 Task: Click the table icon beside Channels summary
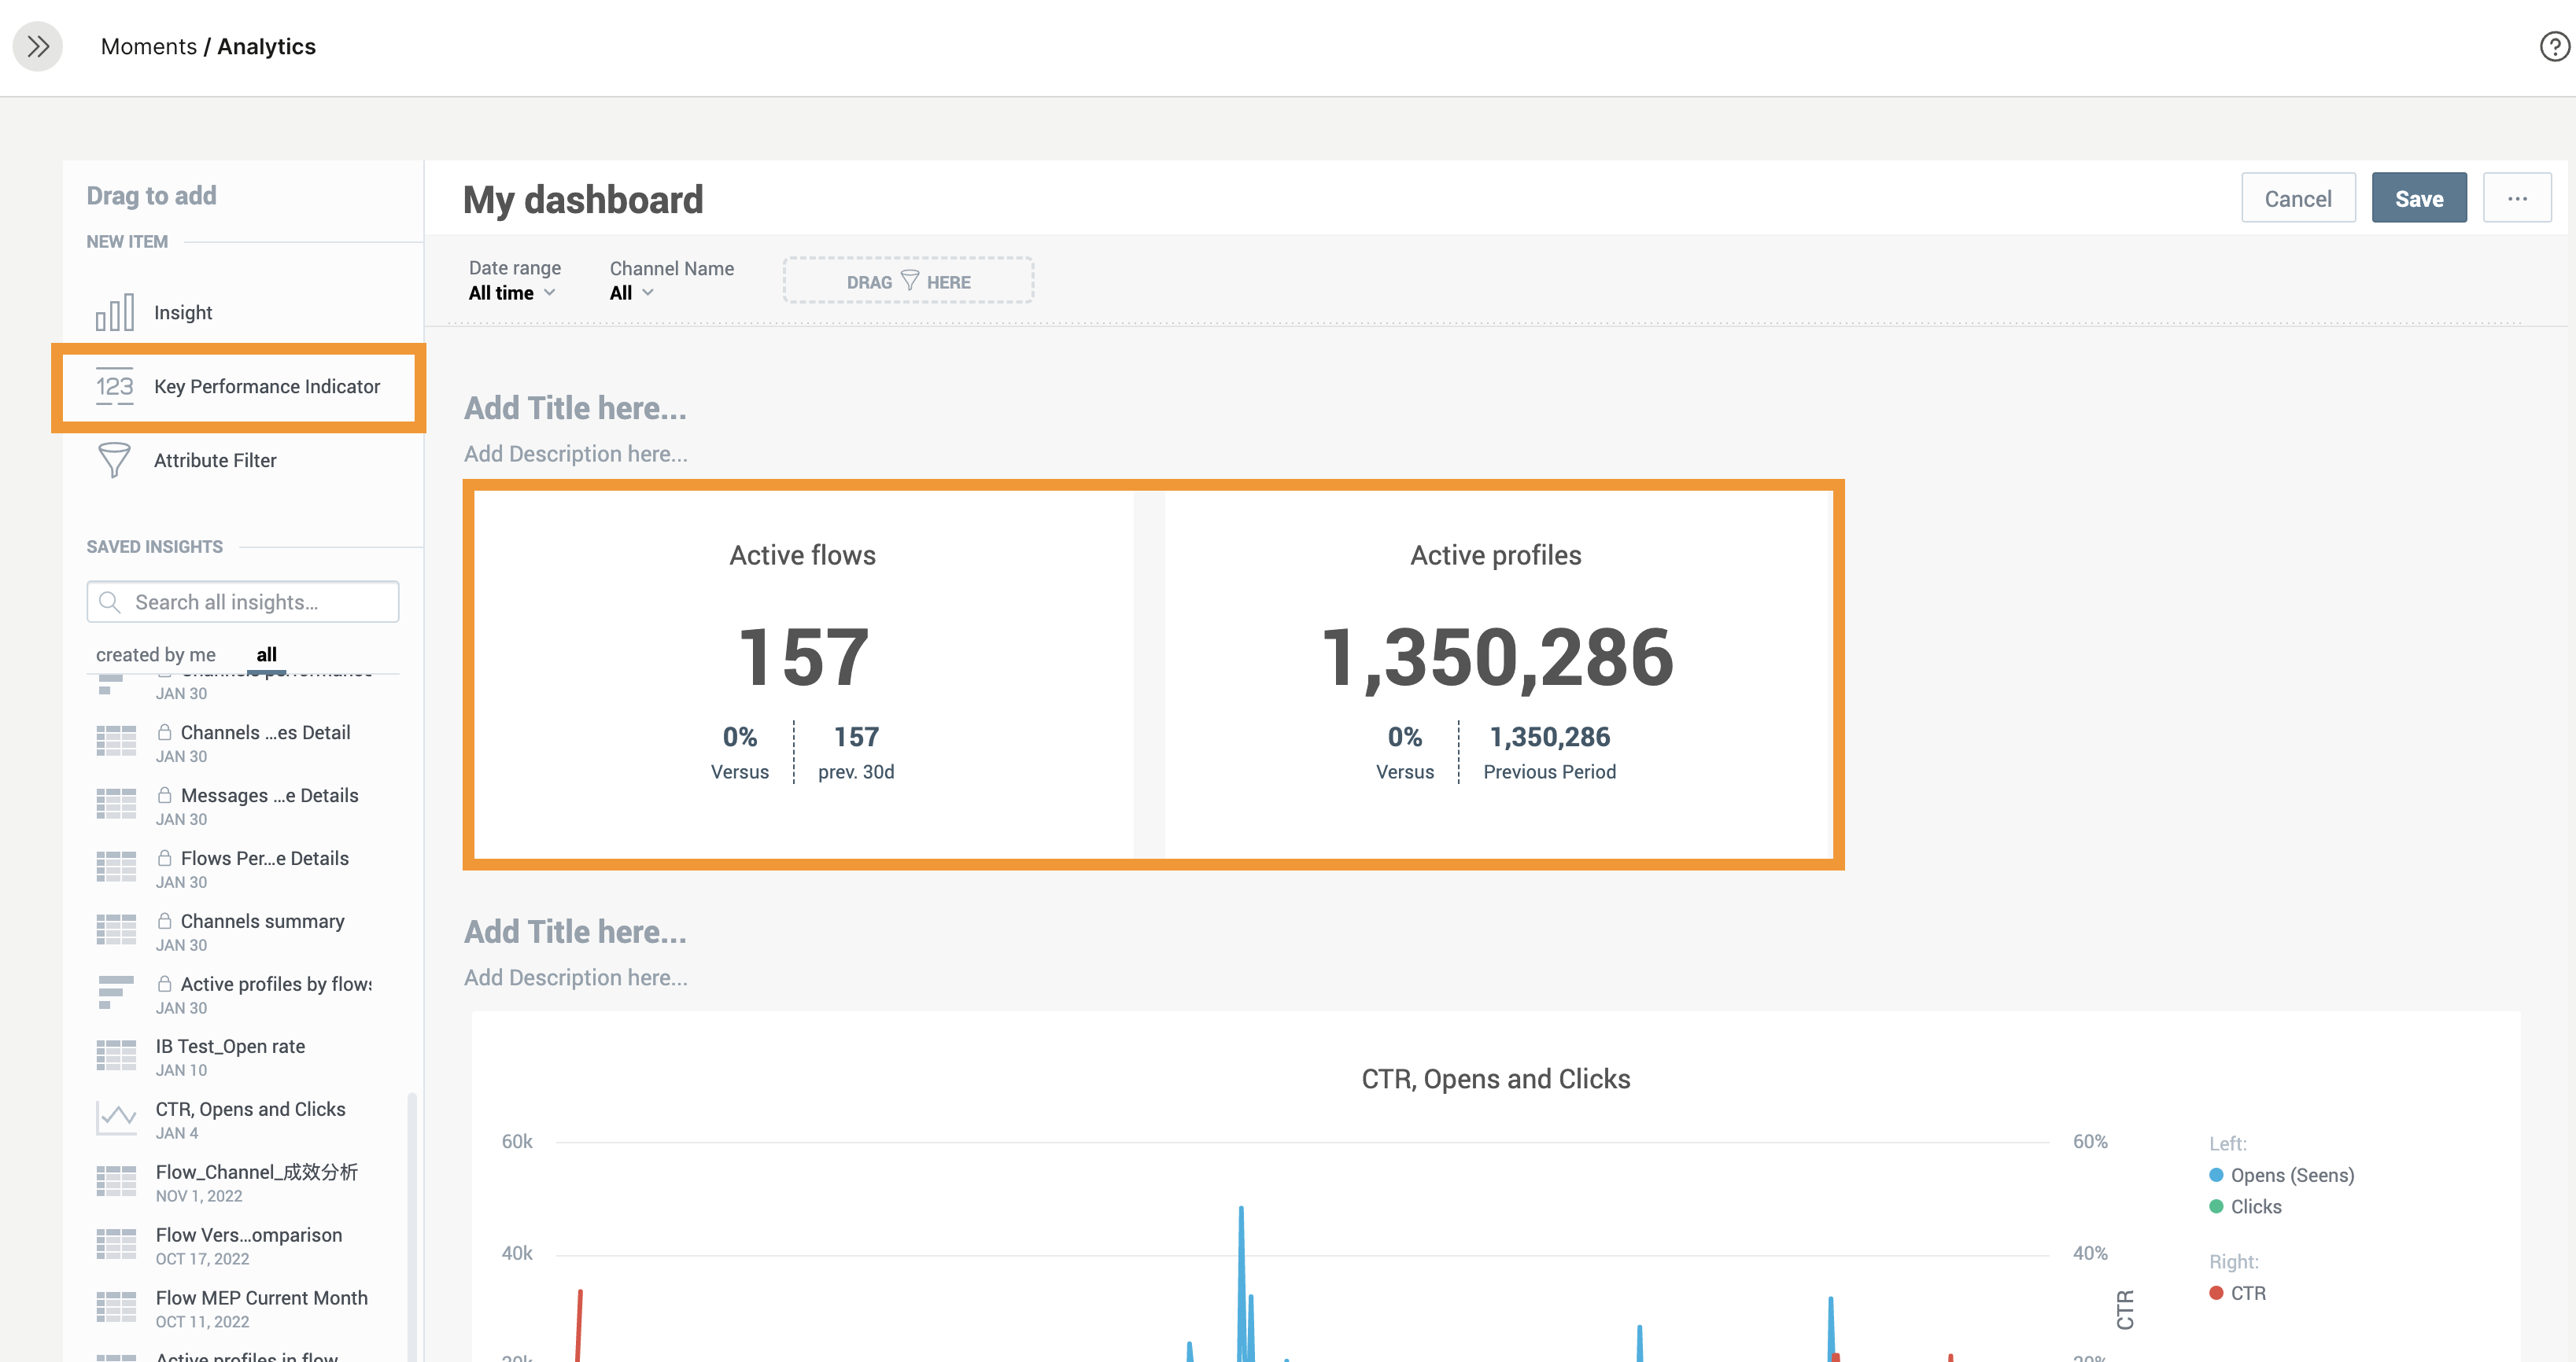[116, 930]
